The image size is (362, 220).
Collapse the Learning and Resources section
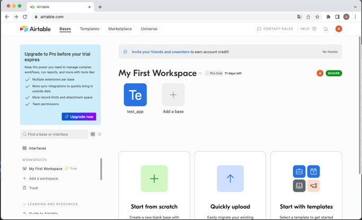[24, 204]
